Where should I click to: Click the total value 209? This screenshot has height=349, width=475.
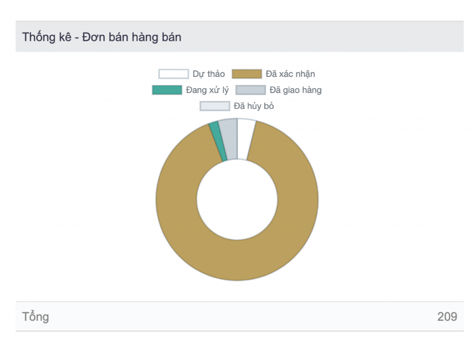click(x=447, y=317)
